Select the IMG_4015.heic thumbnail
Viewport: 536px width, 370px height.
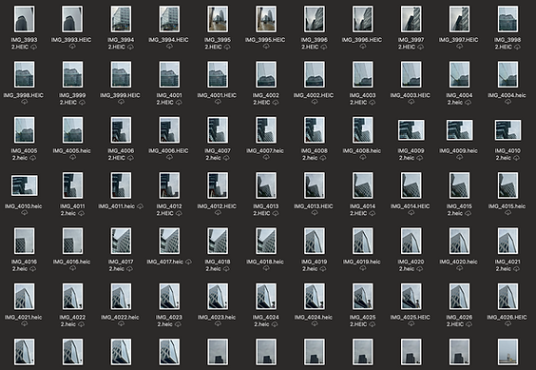click(x=508, y=185)
